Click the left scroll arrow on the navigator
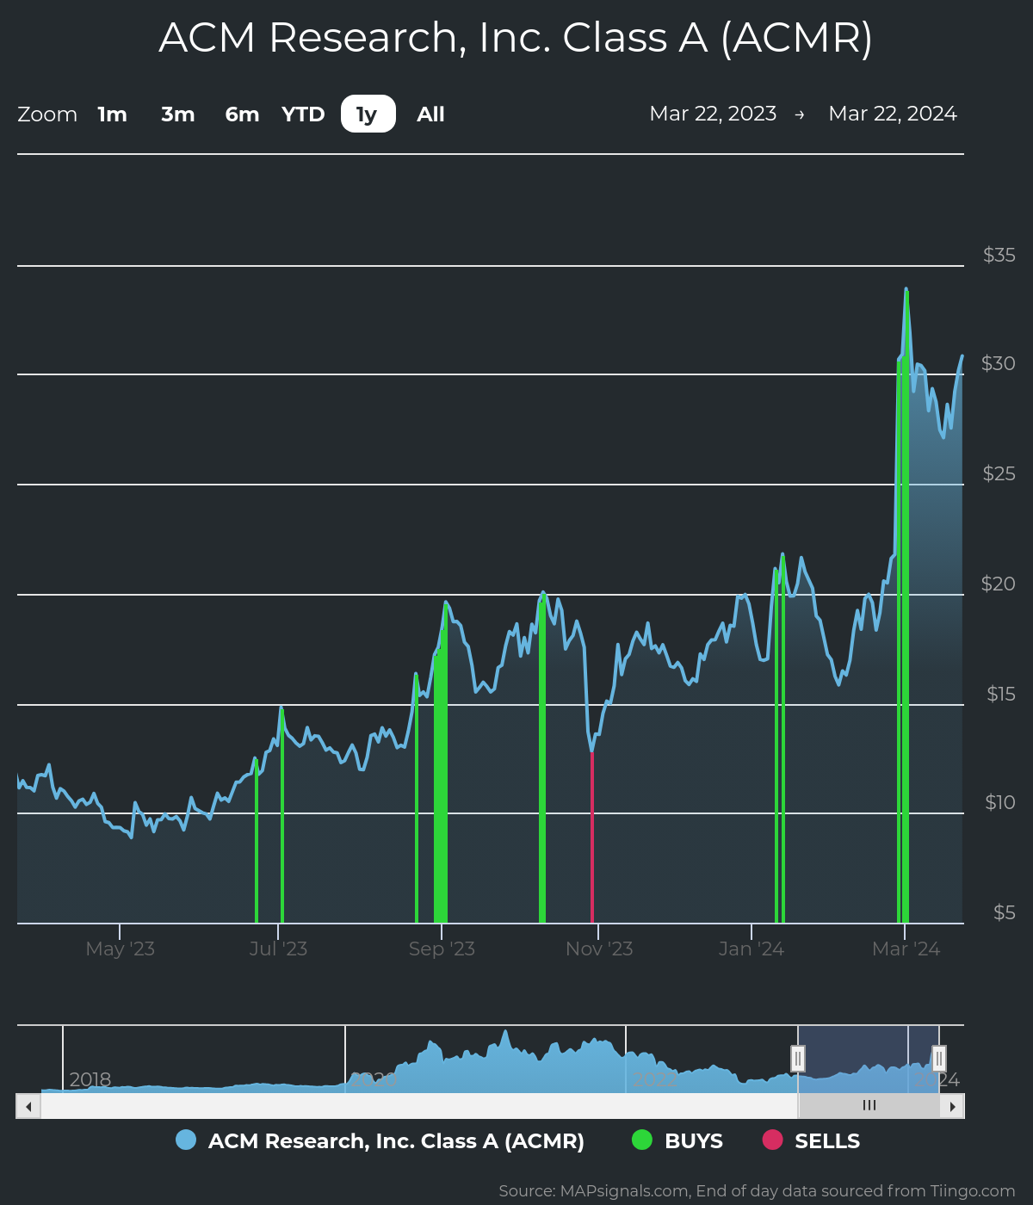The image size is (1033, 1205). tap(27, 1106)
